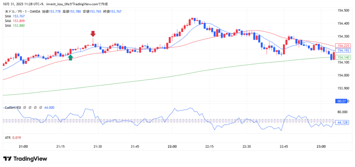Click the Cutlers RSI indicator title

pos(13,107)
